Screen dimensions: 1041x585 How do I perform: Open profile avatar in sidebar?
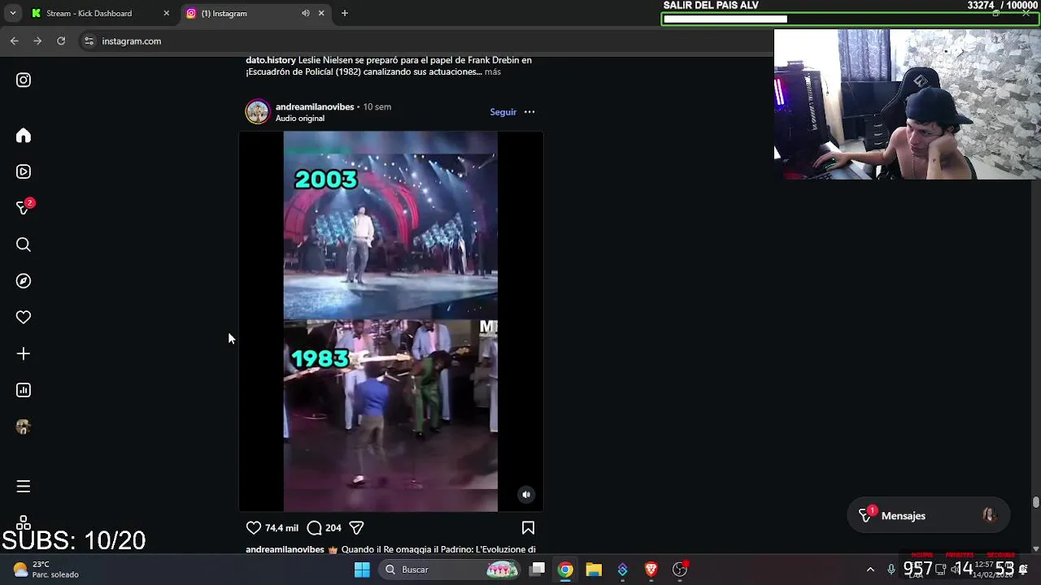coord(24,427)
